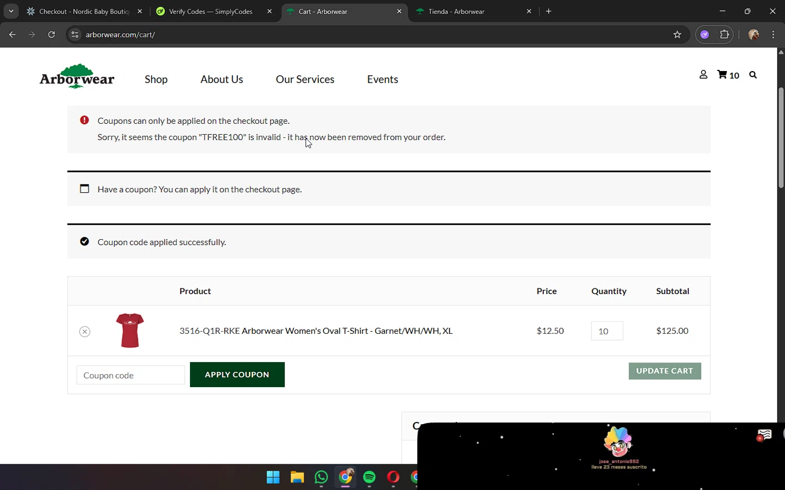This screenshot has width=785, height=490.
Task: Click the Chrome icon in the taskbar
Action: click(345, 476)
